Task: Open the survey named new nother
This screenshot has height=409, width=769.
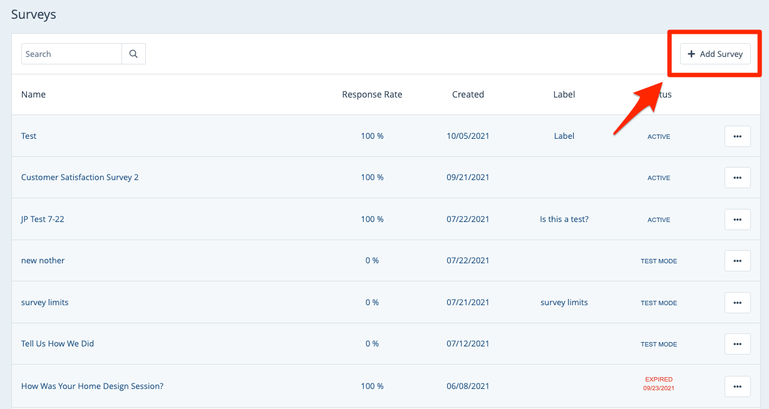Action: pyautogui.click(x=43, y=261)
